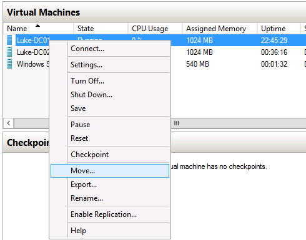This screenshot has width=306, height=240.
Task: Choose Shut Down... in the context menu
Action: [x=110, y=95]
